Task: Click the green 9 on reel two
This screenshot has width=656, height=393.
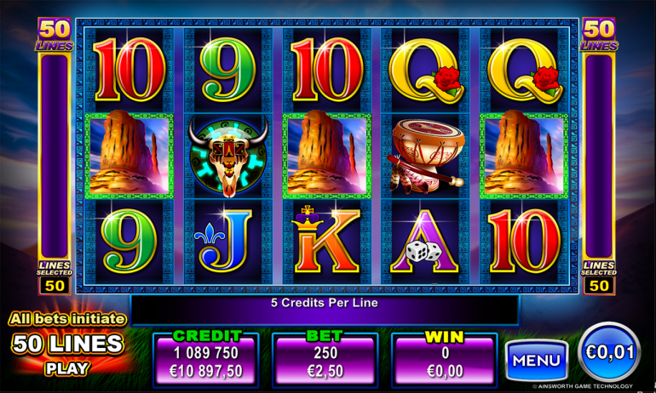Action: coord(227,69)
